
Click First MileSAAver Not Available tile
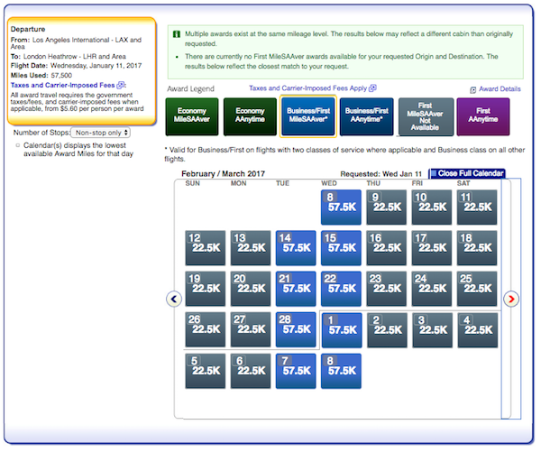tap(425, 116)
